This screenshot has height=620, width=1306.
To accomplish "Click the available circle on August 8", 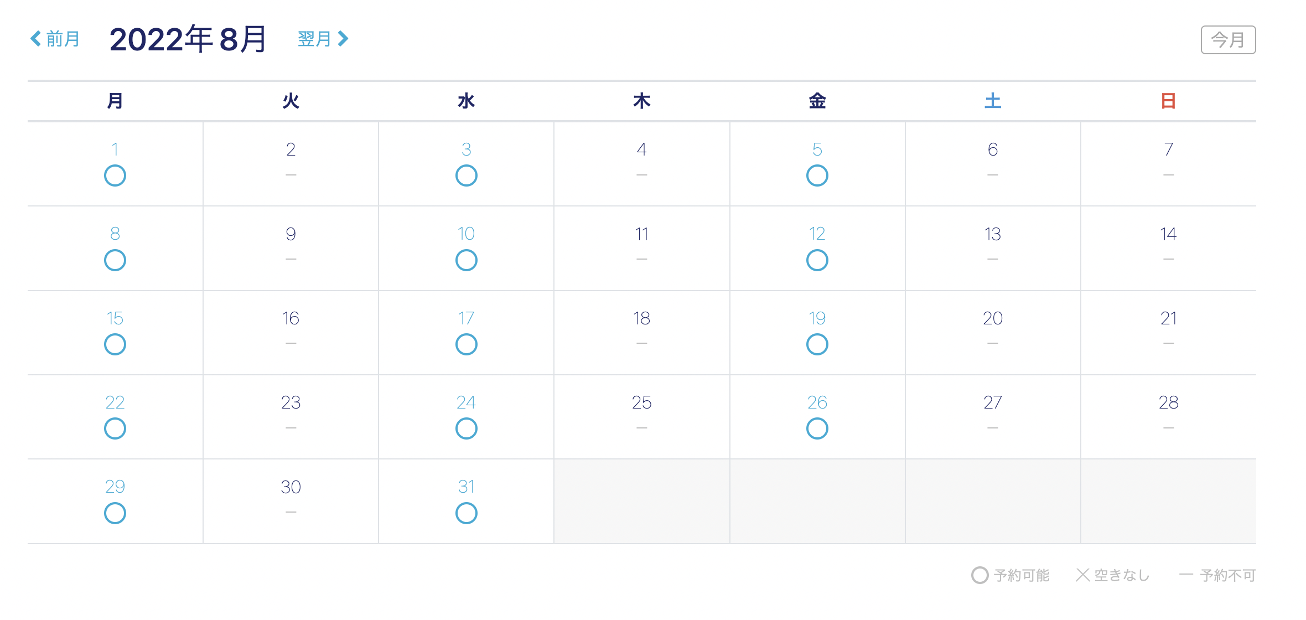I will [115, 260].
